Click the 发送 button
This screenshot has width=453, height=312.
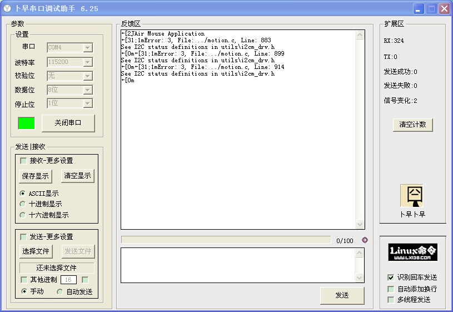click(x=342, y=295)
